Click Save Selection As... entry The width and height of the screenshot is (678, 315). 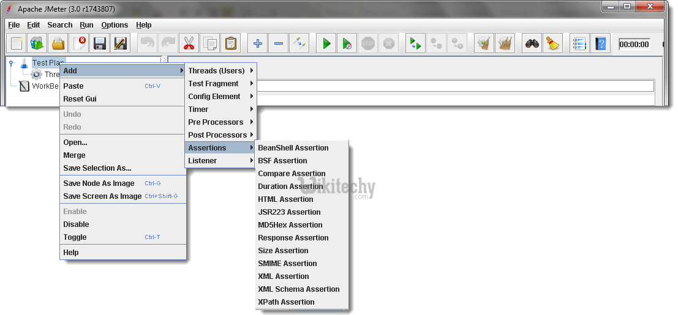click(97, 168)
